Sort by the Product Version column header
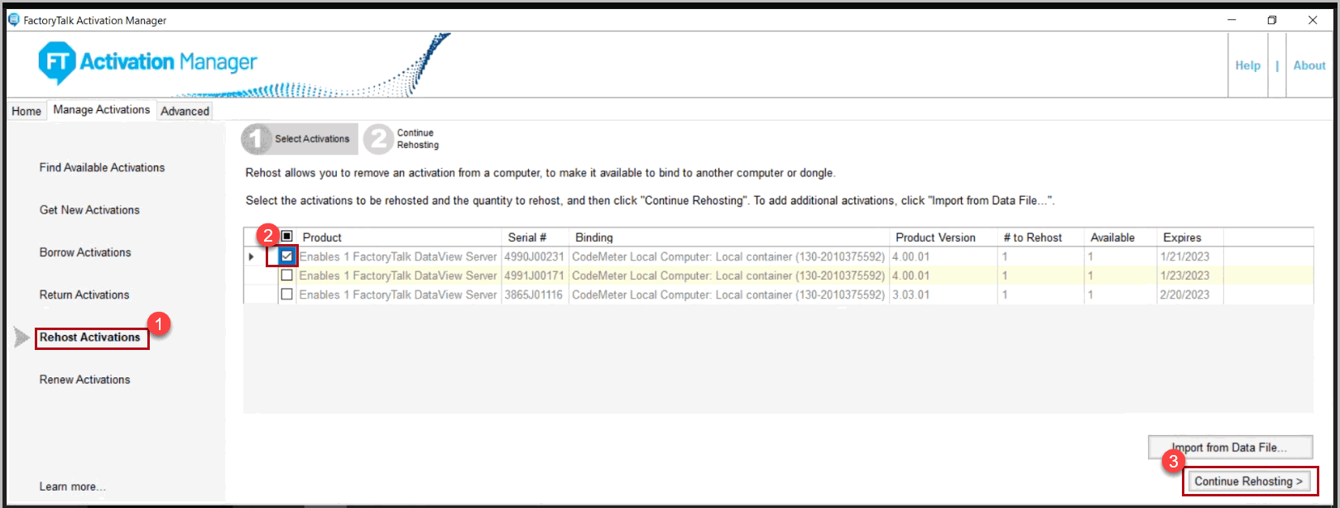 pyautogui.click(x=943, y=237)
